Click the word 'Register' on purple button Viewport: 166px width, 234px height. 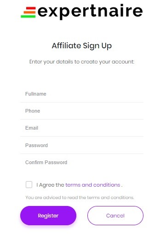click(48, 216)
